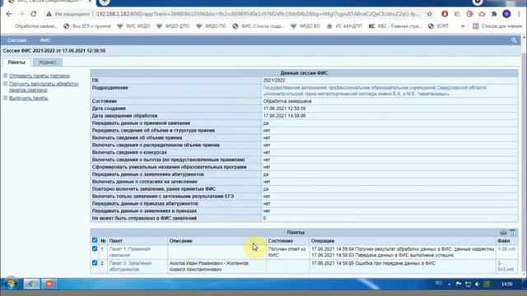The height and width of the screenshot is (296, 527).
Task: Uncheck the checkbox for package row 2
Action: [95, 263]
